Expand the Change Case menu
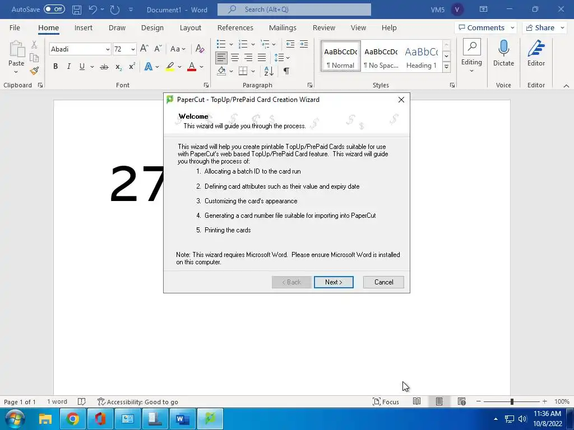Image resolution: width=574 pixels, height=430 pixels. 178,49
